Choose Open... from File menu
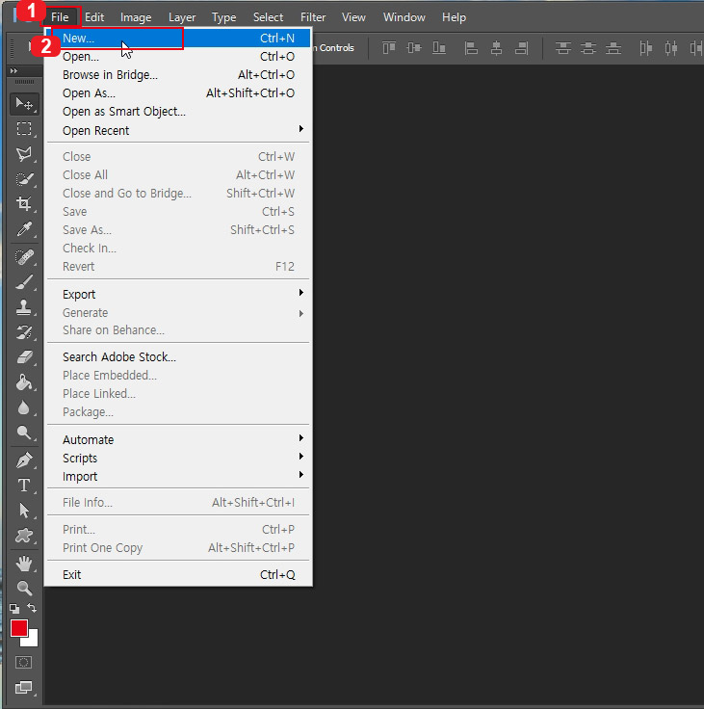Screen dimensions: 704x709 point(178,57)
